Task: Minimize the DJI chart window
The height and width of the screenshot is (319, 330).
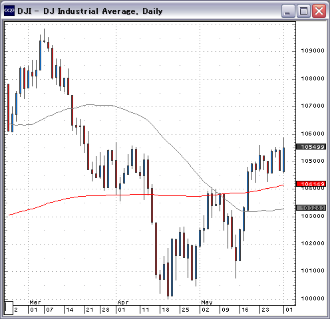Action: click(x=288, y=11)
